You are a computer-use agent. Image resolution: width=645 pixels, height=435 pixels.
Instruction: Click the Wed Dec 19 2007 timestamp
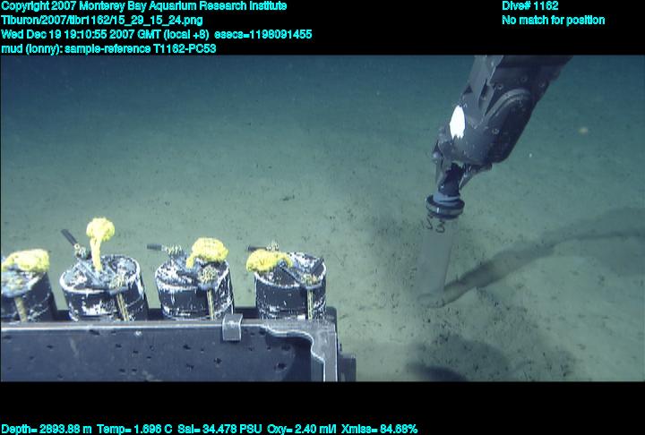(105, 34)
